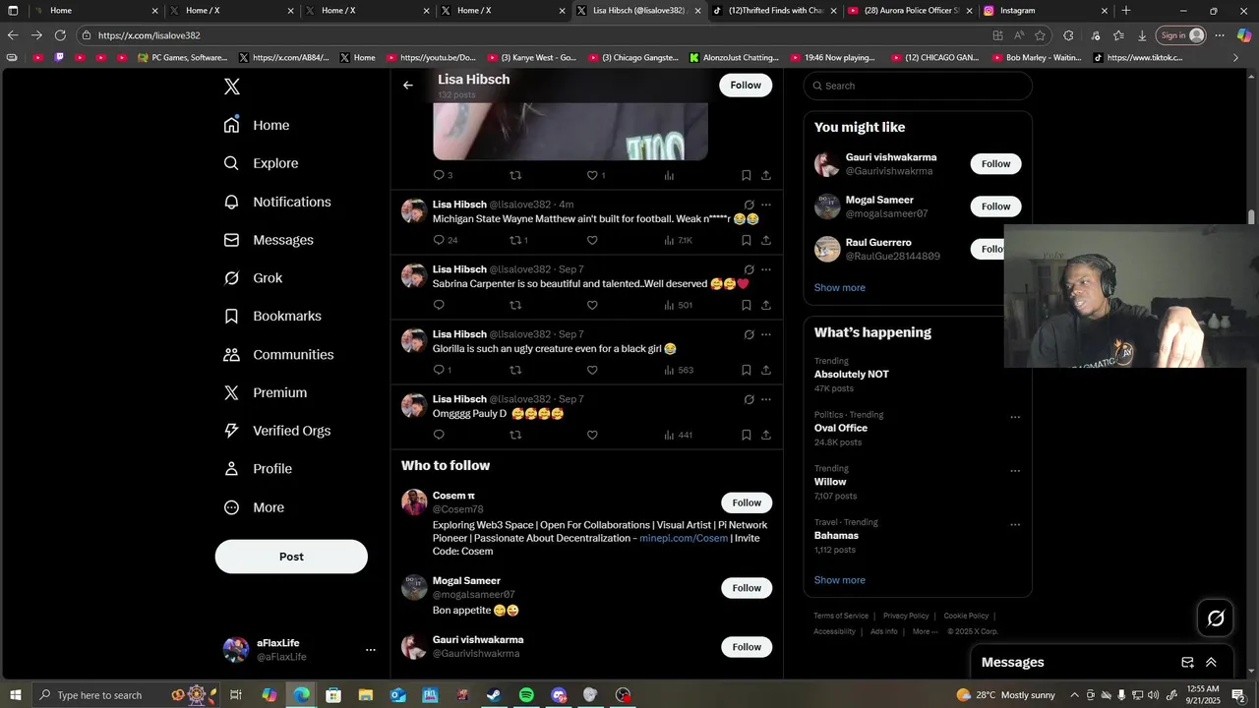
Task: Open Notifications in the sidebar
Action: pyautogui.click(x=277, y=202)
